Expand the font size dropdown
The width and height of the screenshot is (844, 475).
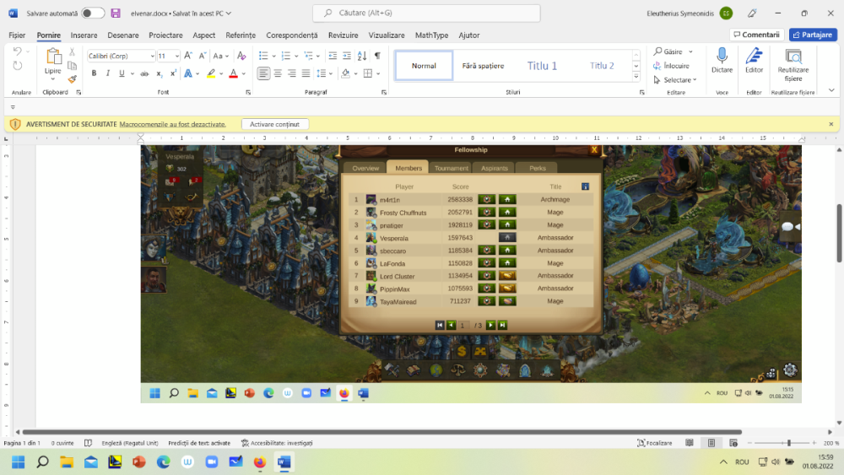(x=176, y=56)
